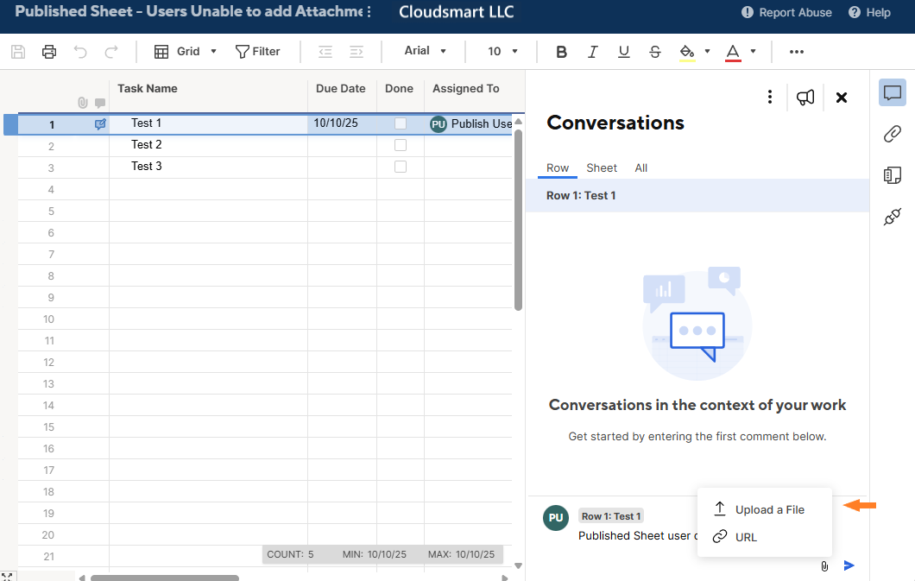Switch to the Sheet conversations tab

tap(602, 168)
